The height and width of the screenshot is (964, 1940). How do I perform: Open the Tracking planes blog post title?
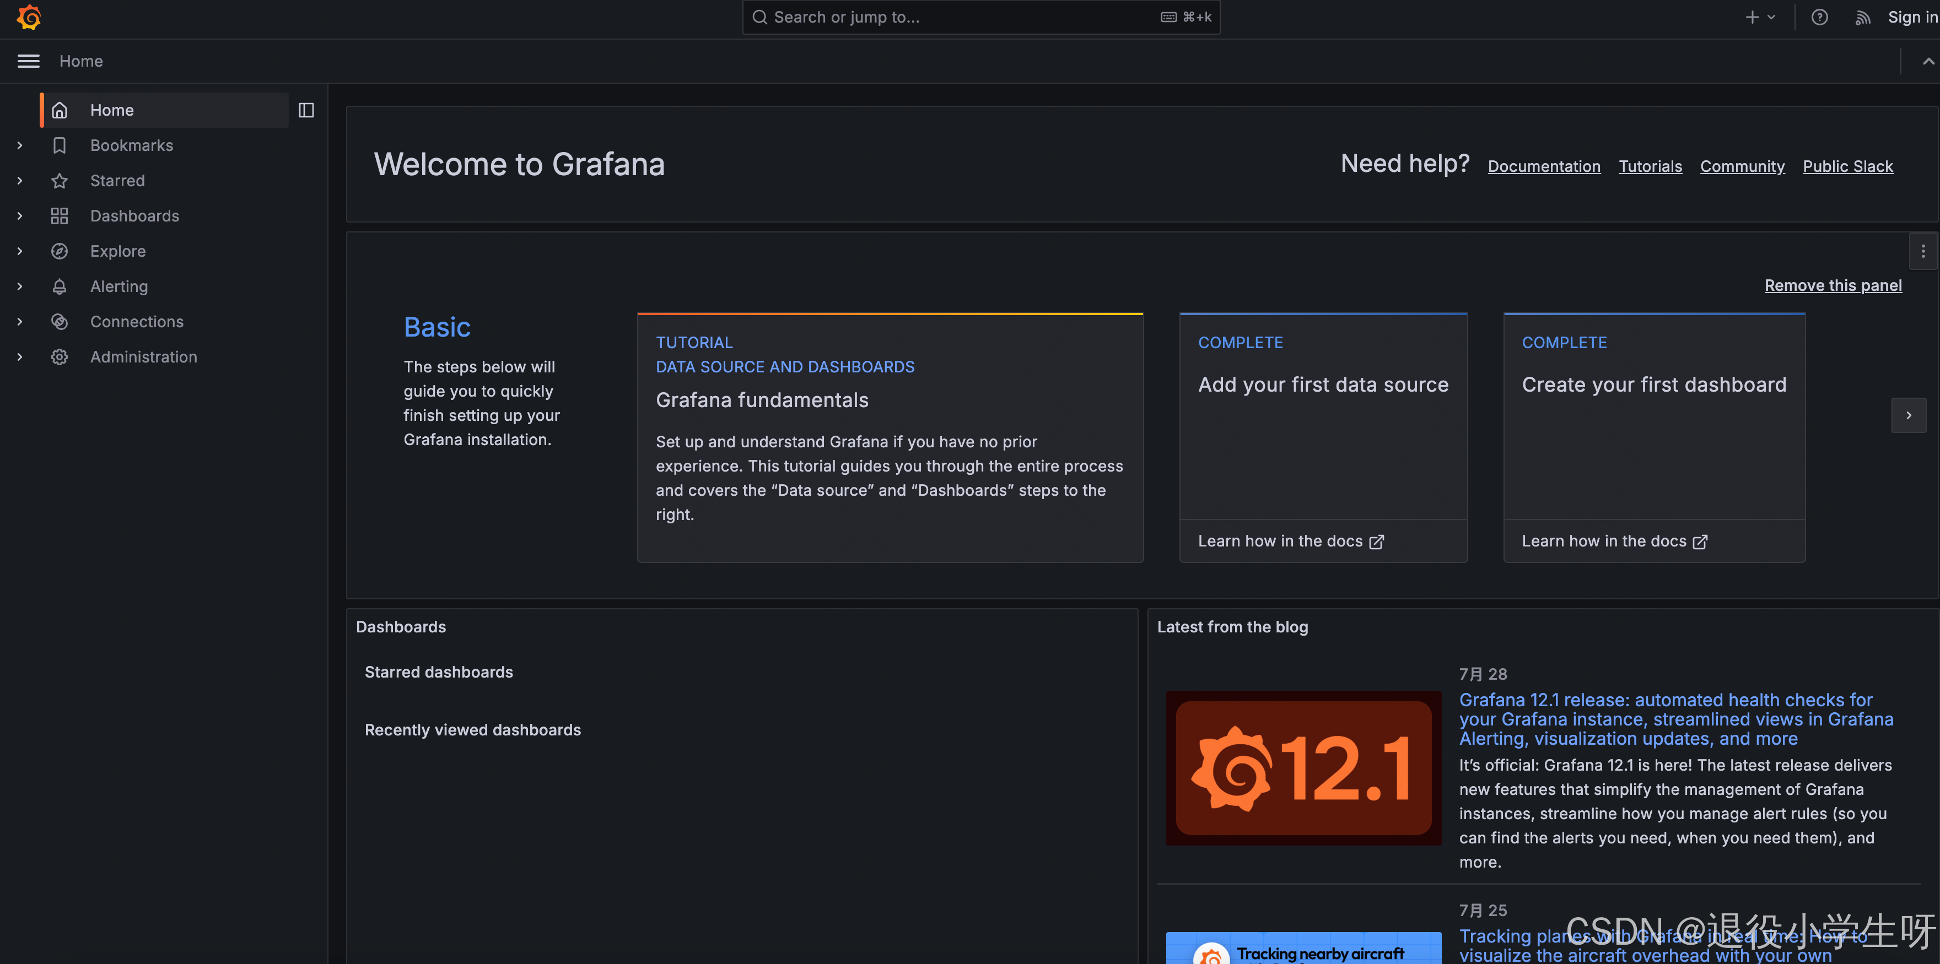1664,945
